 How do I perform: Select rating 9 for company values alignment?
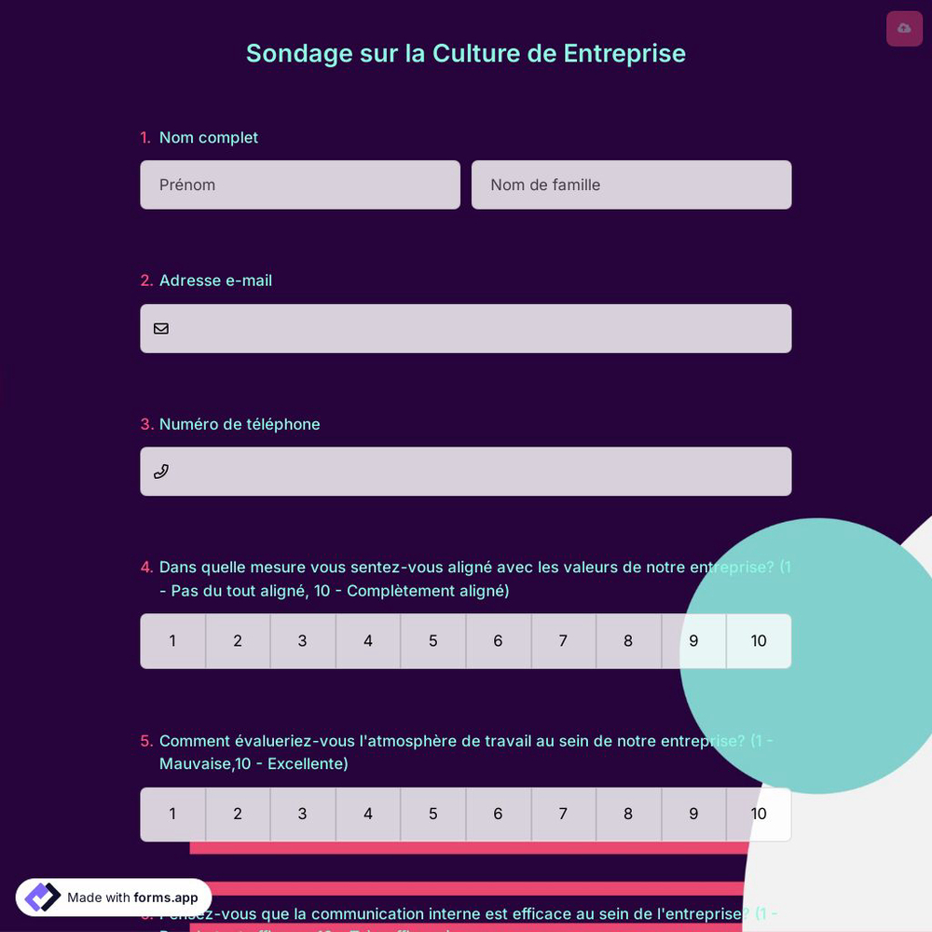pos(693,641)
